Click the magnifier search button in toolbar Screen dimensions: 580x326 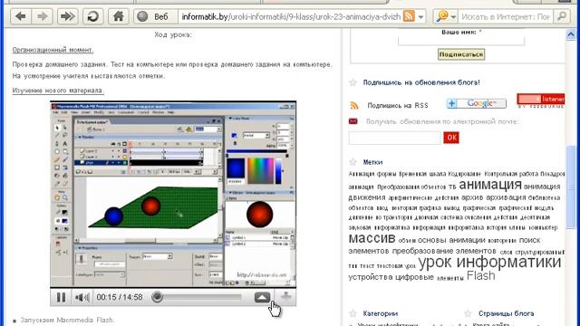coord(562,16)
